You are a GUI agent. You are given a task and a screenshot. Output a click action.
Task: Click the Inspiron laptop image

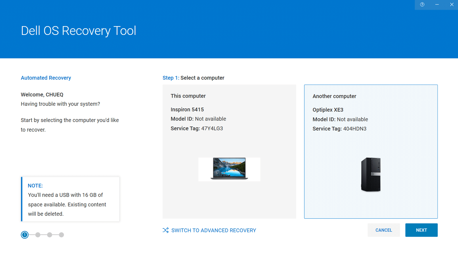[229, 169]
